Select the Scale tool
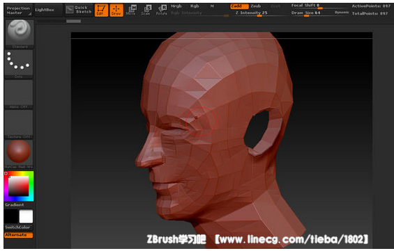394x251 pixels. pos(146,10)
